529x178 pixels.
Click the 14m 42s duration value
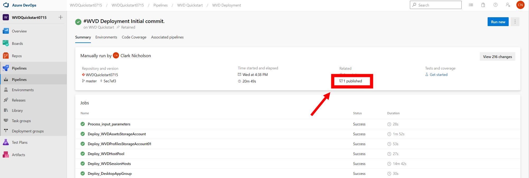pos(399,164)
